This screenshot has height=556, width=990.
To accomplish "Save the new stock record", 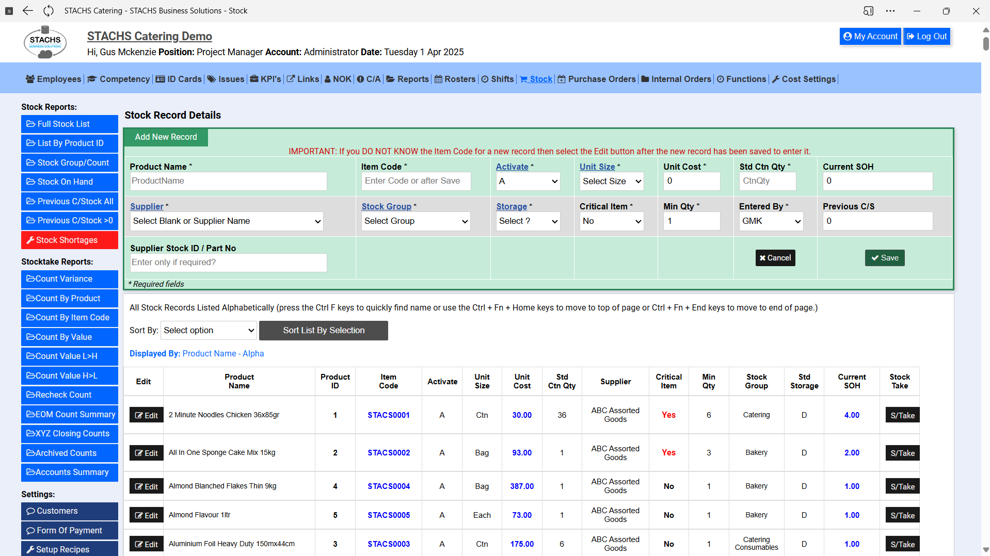I will tap(885, 258).
